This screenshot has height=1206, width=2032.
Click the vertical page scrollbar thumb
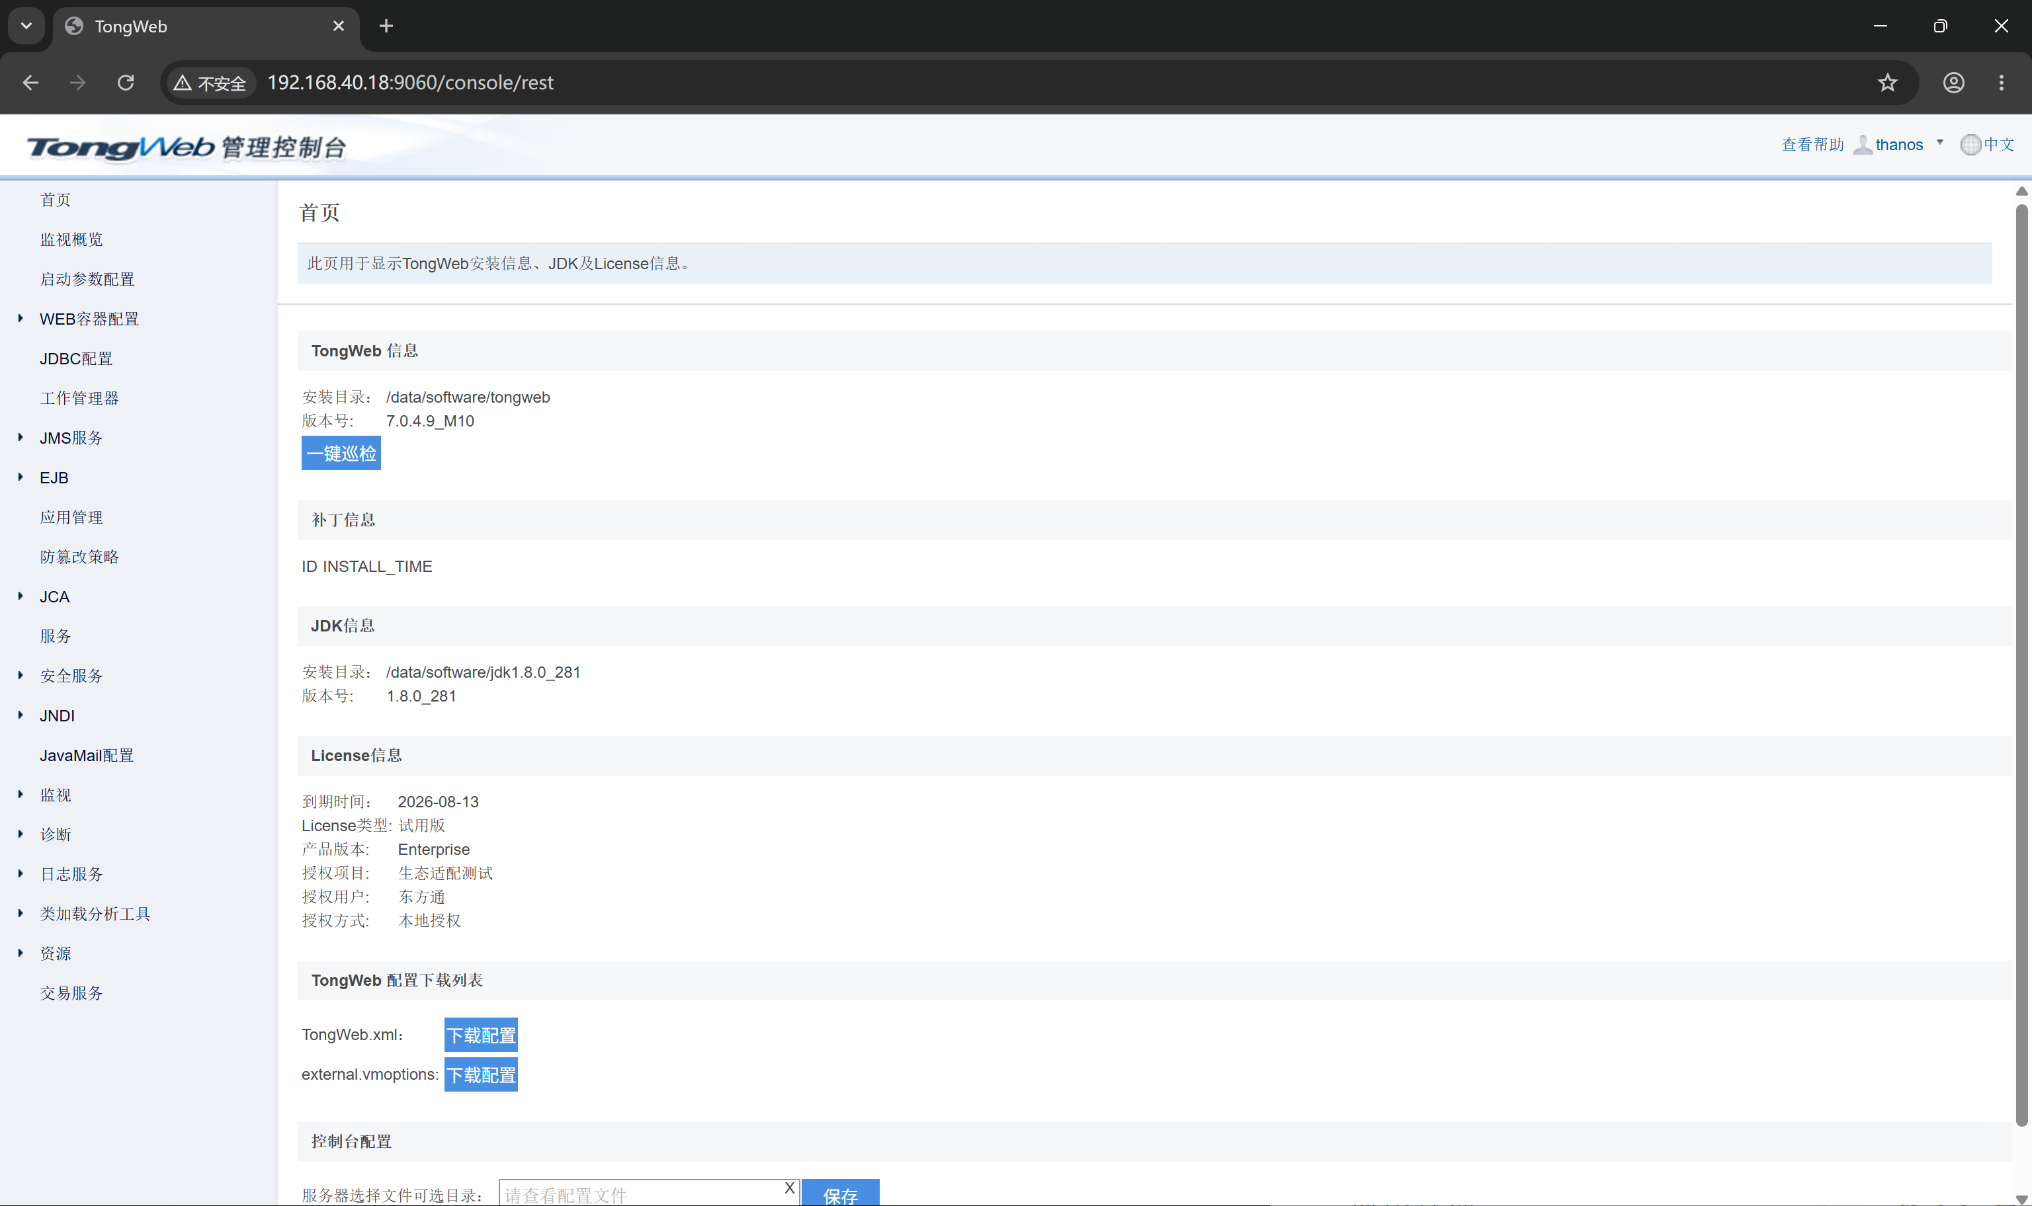(x=2021, y=664)
